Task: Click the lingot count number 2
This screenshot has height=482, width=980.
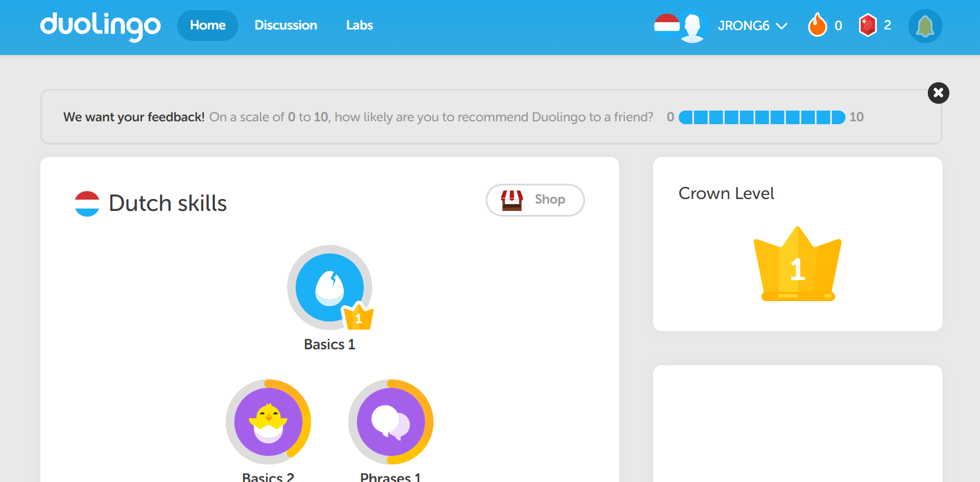Action: coord(888,26)
